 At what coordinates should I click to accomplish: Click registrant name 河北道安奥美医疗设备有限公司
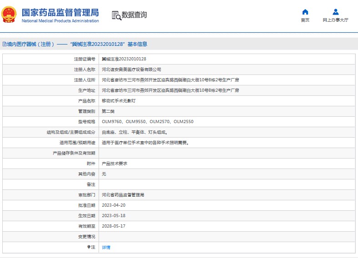click(131, 69)
